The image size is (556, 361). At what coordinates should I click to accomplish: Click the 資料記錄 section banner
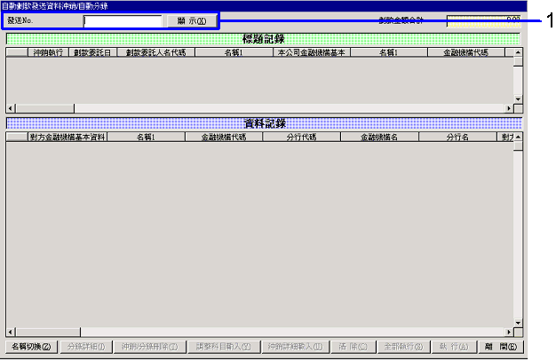tap(264, 124)
